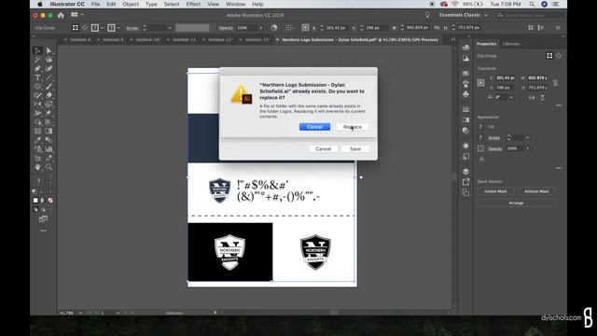Image resolution: width=597 pixels, height=336 pixels.
Task: Open Spotlight search in the menu bar
Action: [532, 4]
